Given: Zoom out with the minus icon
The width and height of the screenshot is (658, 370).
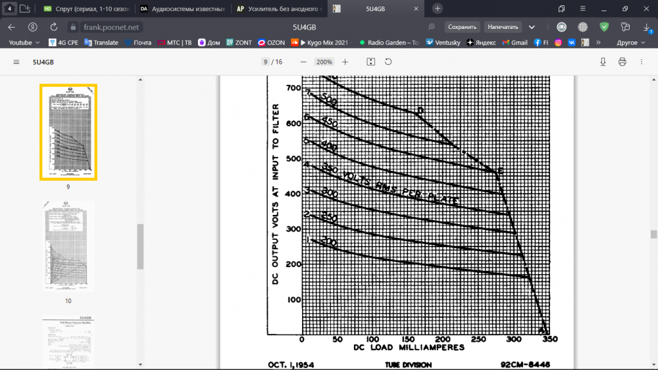Looking at the screenshot, I should point(303,62).
